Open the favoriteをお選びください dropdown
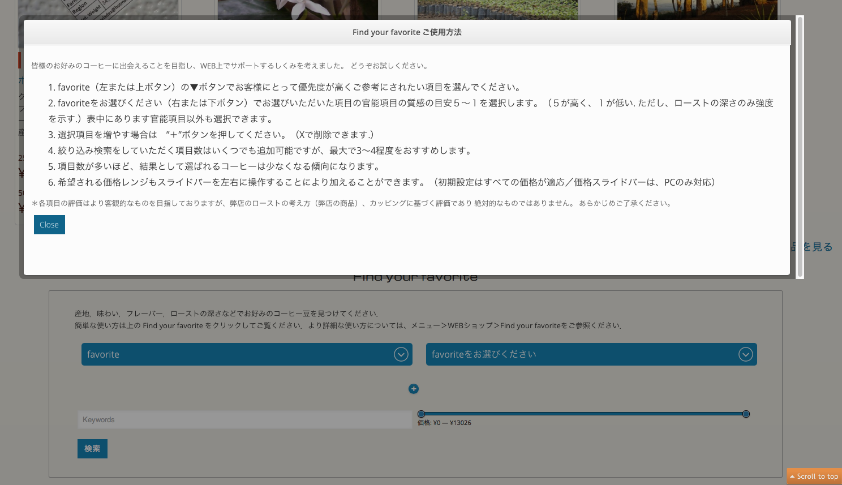 (x=591, y=354)
